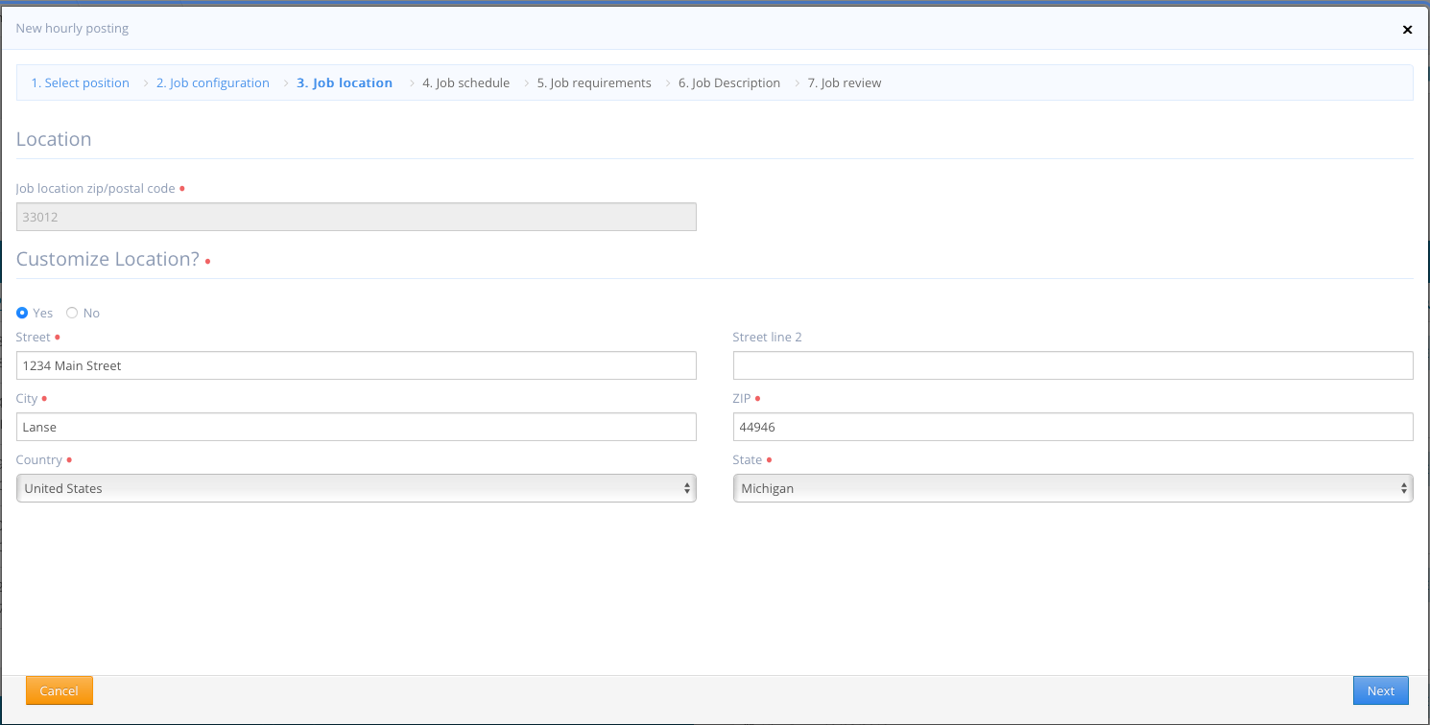Select the Street line 2 field

tap(1072, 365)
